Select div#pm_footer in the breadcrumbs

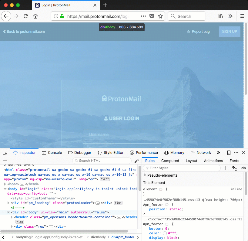pos(123,237)
